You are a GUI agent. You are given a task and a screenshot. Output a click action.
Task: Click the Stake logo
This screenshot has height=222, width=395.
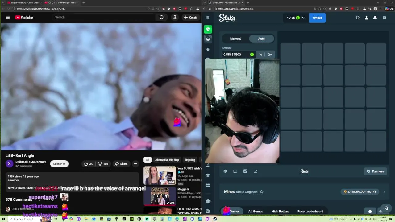click(x=227, y=18)
